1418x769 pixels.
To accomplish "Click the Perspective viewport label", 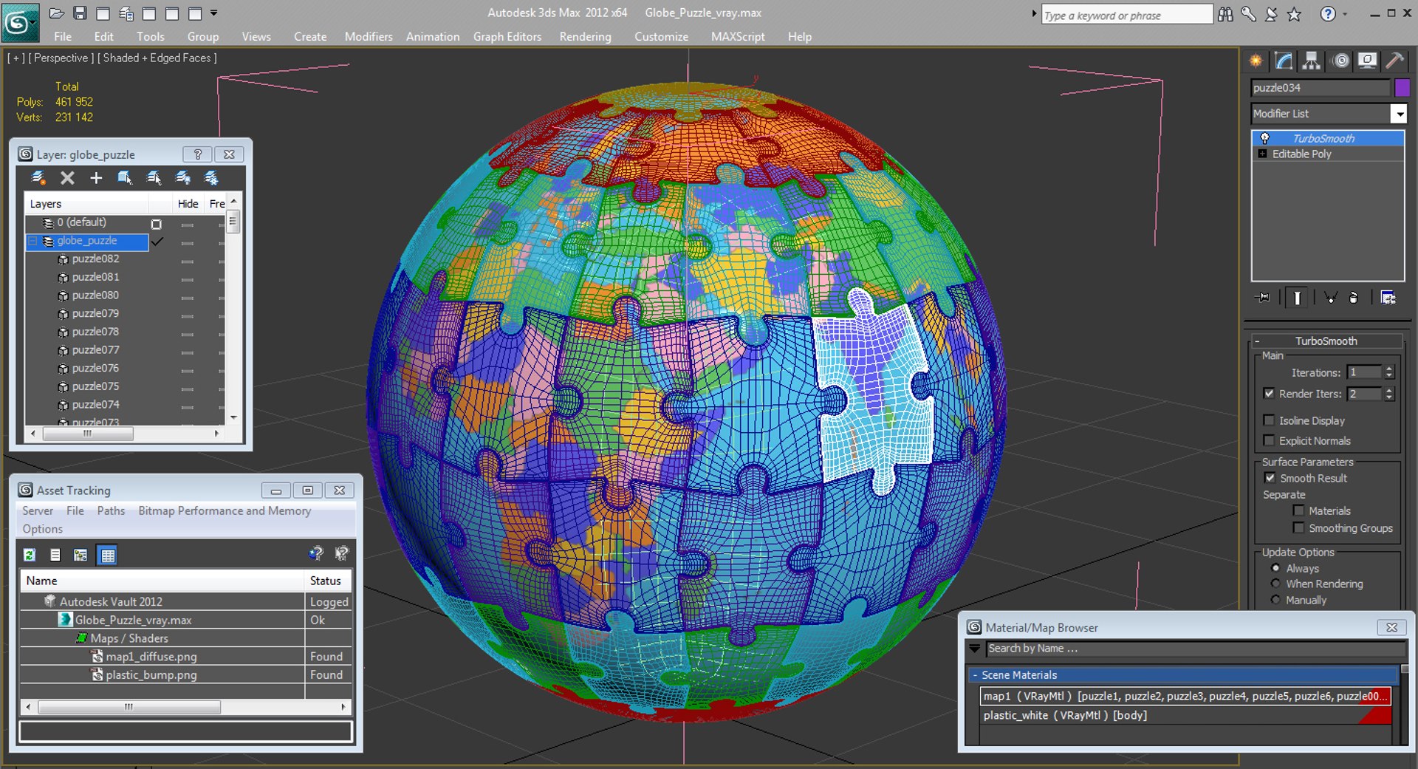I will (x=61, y=58).
